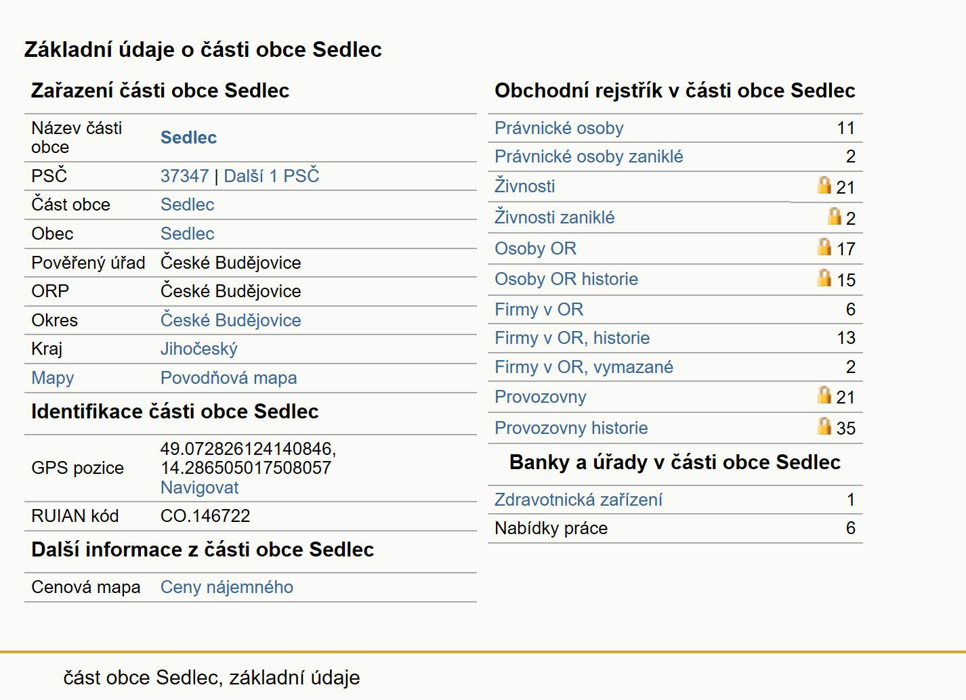Open the Ceny nájemného link

[227, 587]
